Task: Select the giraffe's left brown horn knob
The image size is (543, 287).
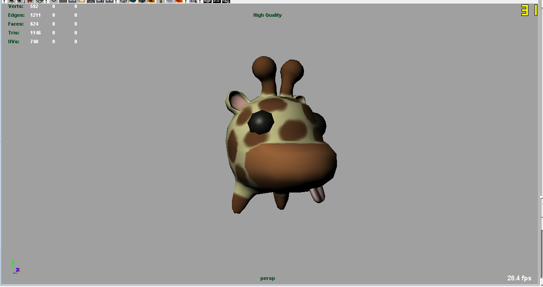Action: coord(265,68)
